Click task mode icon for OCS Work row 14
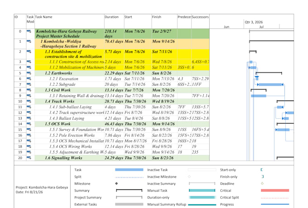This screenshot has height=208, width=308. pyautogui.click(x=29, y=124)
